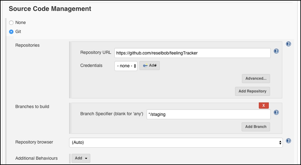The image size is (301, 165).
Task: Focus the Branch Specifier text field
Action: coord(209,114)
